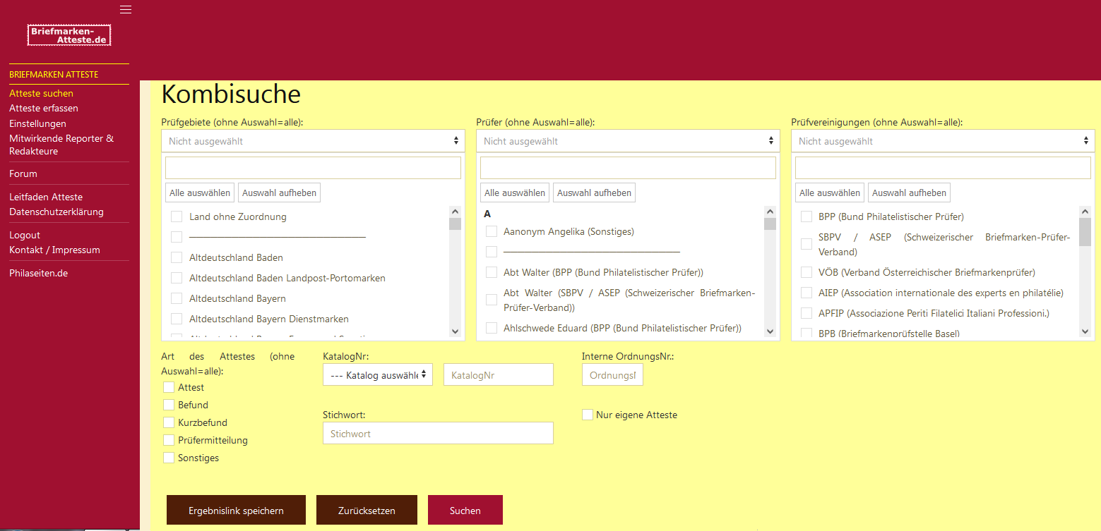Open Einstellungen from the sidebar
1101x531 pixels.
click(x=37, y=123)
